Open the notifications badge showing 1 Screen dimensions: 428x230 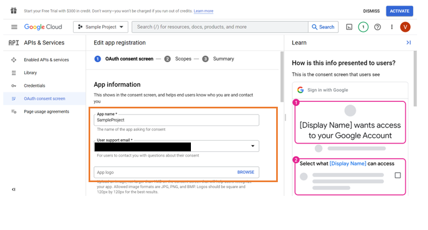tap(363, 27)
